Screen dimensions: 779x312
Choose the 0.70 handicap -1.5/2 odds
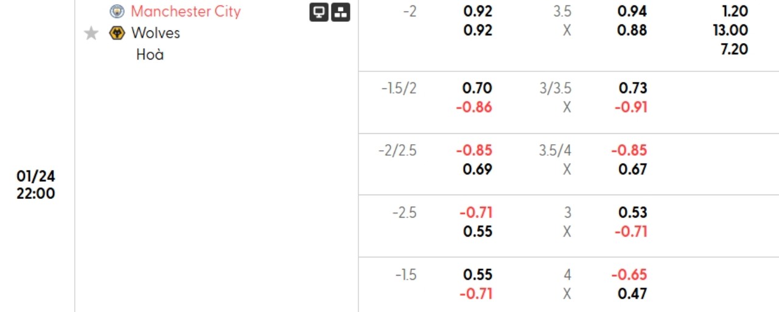[x=477, y=88]
